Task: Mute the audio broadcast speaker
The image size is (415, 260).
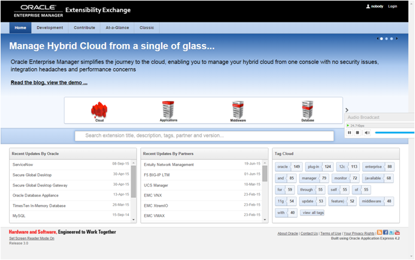Action: click(x=367, y=133)
